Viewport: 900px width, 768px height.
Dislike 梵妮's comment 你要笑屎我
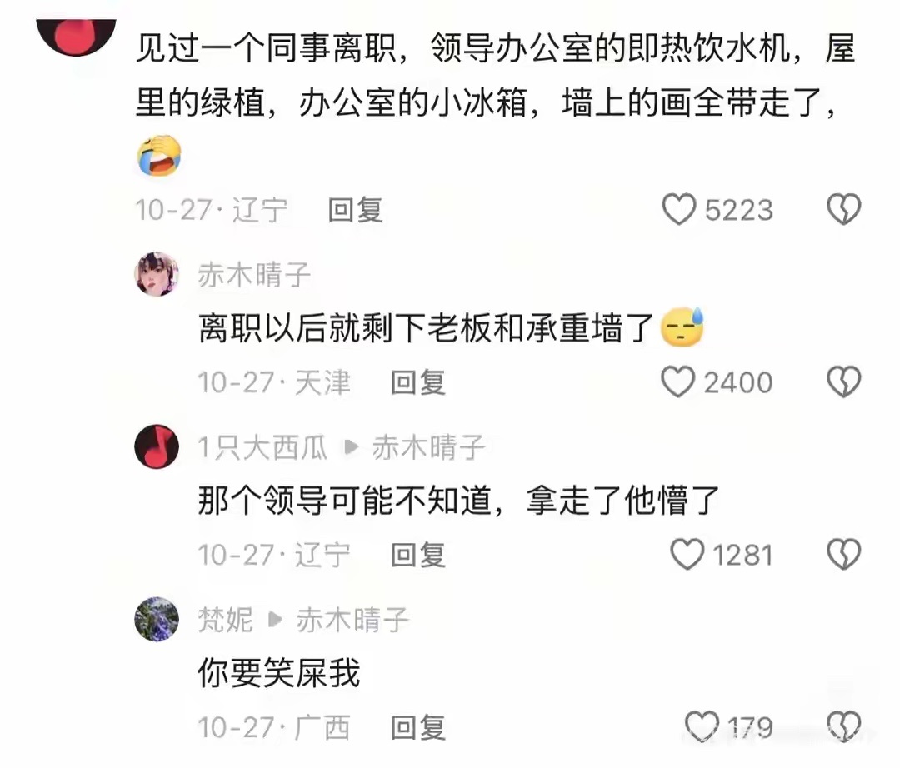coord(843,726)
